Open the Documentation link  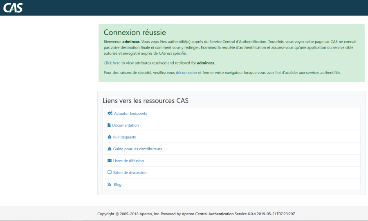(126, 125)
